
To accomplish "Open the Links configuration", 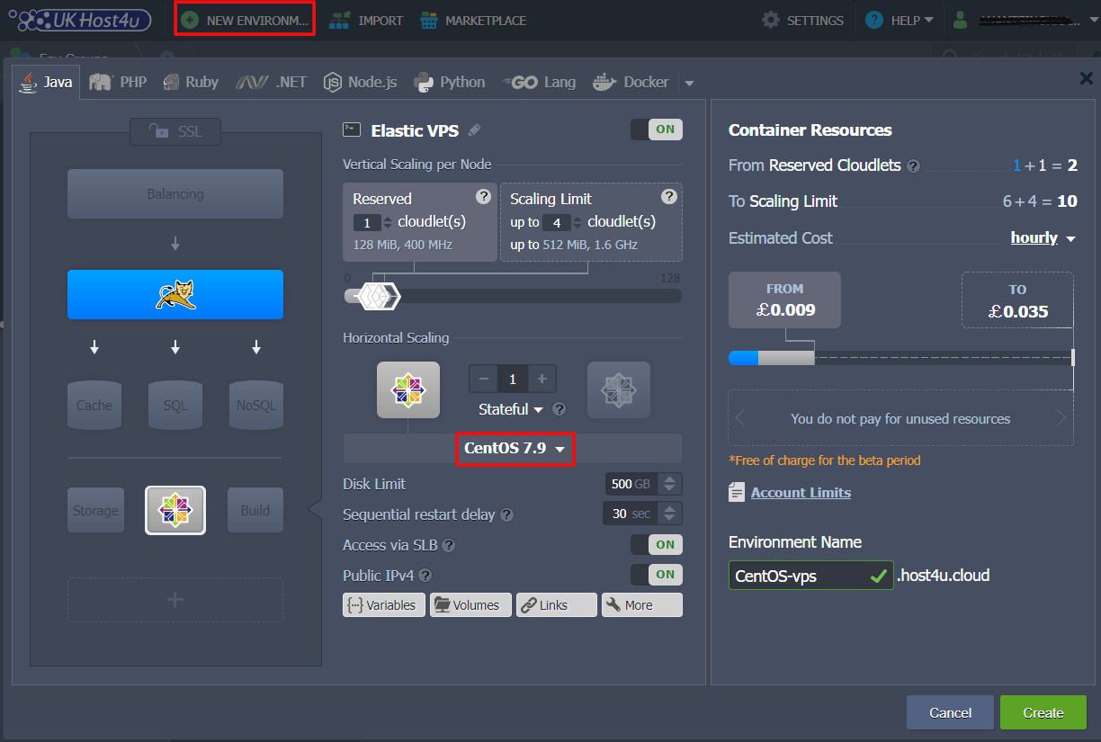I will (556, 604).
